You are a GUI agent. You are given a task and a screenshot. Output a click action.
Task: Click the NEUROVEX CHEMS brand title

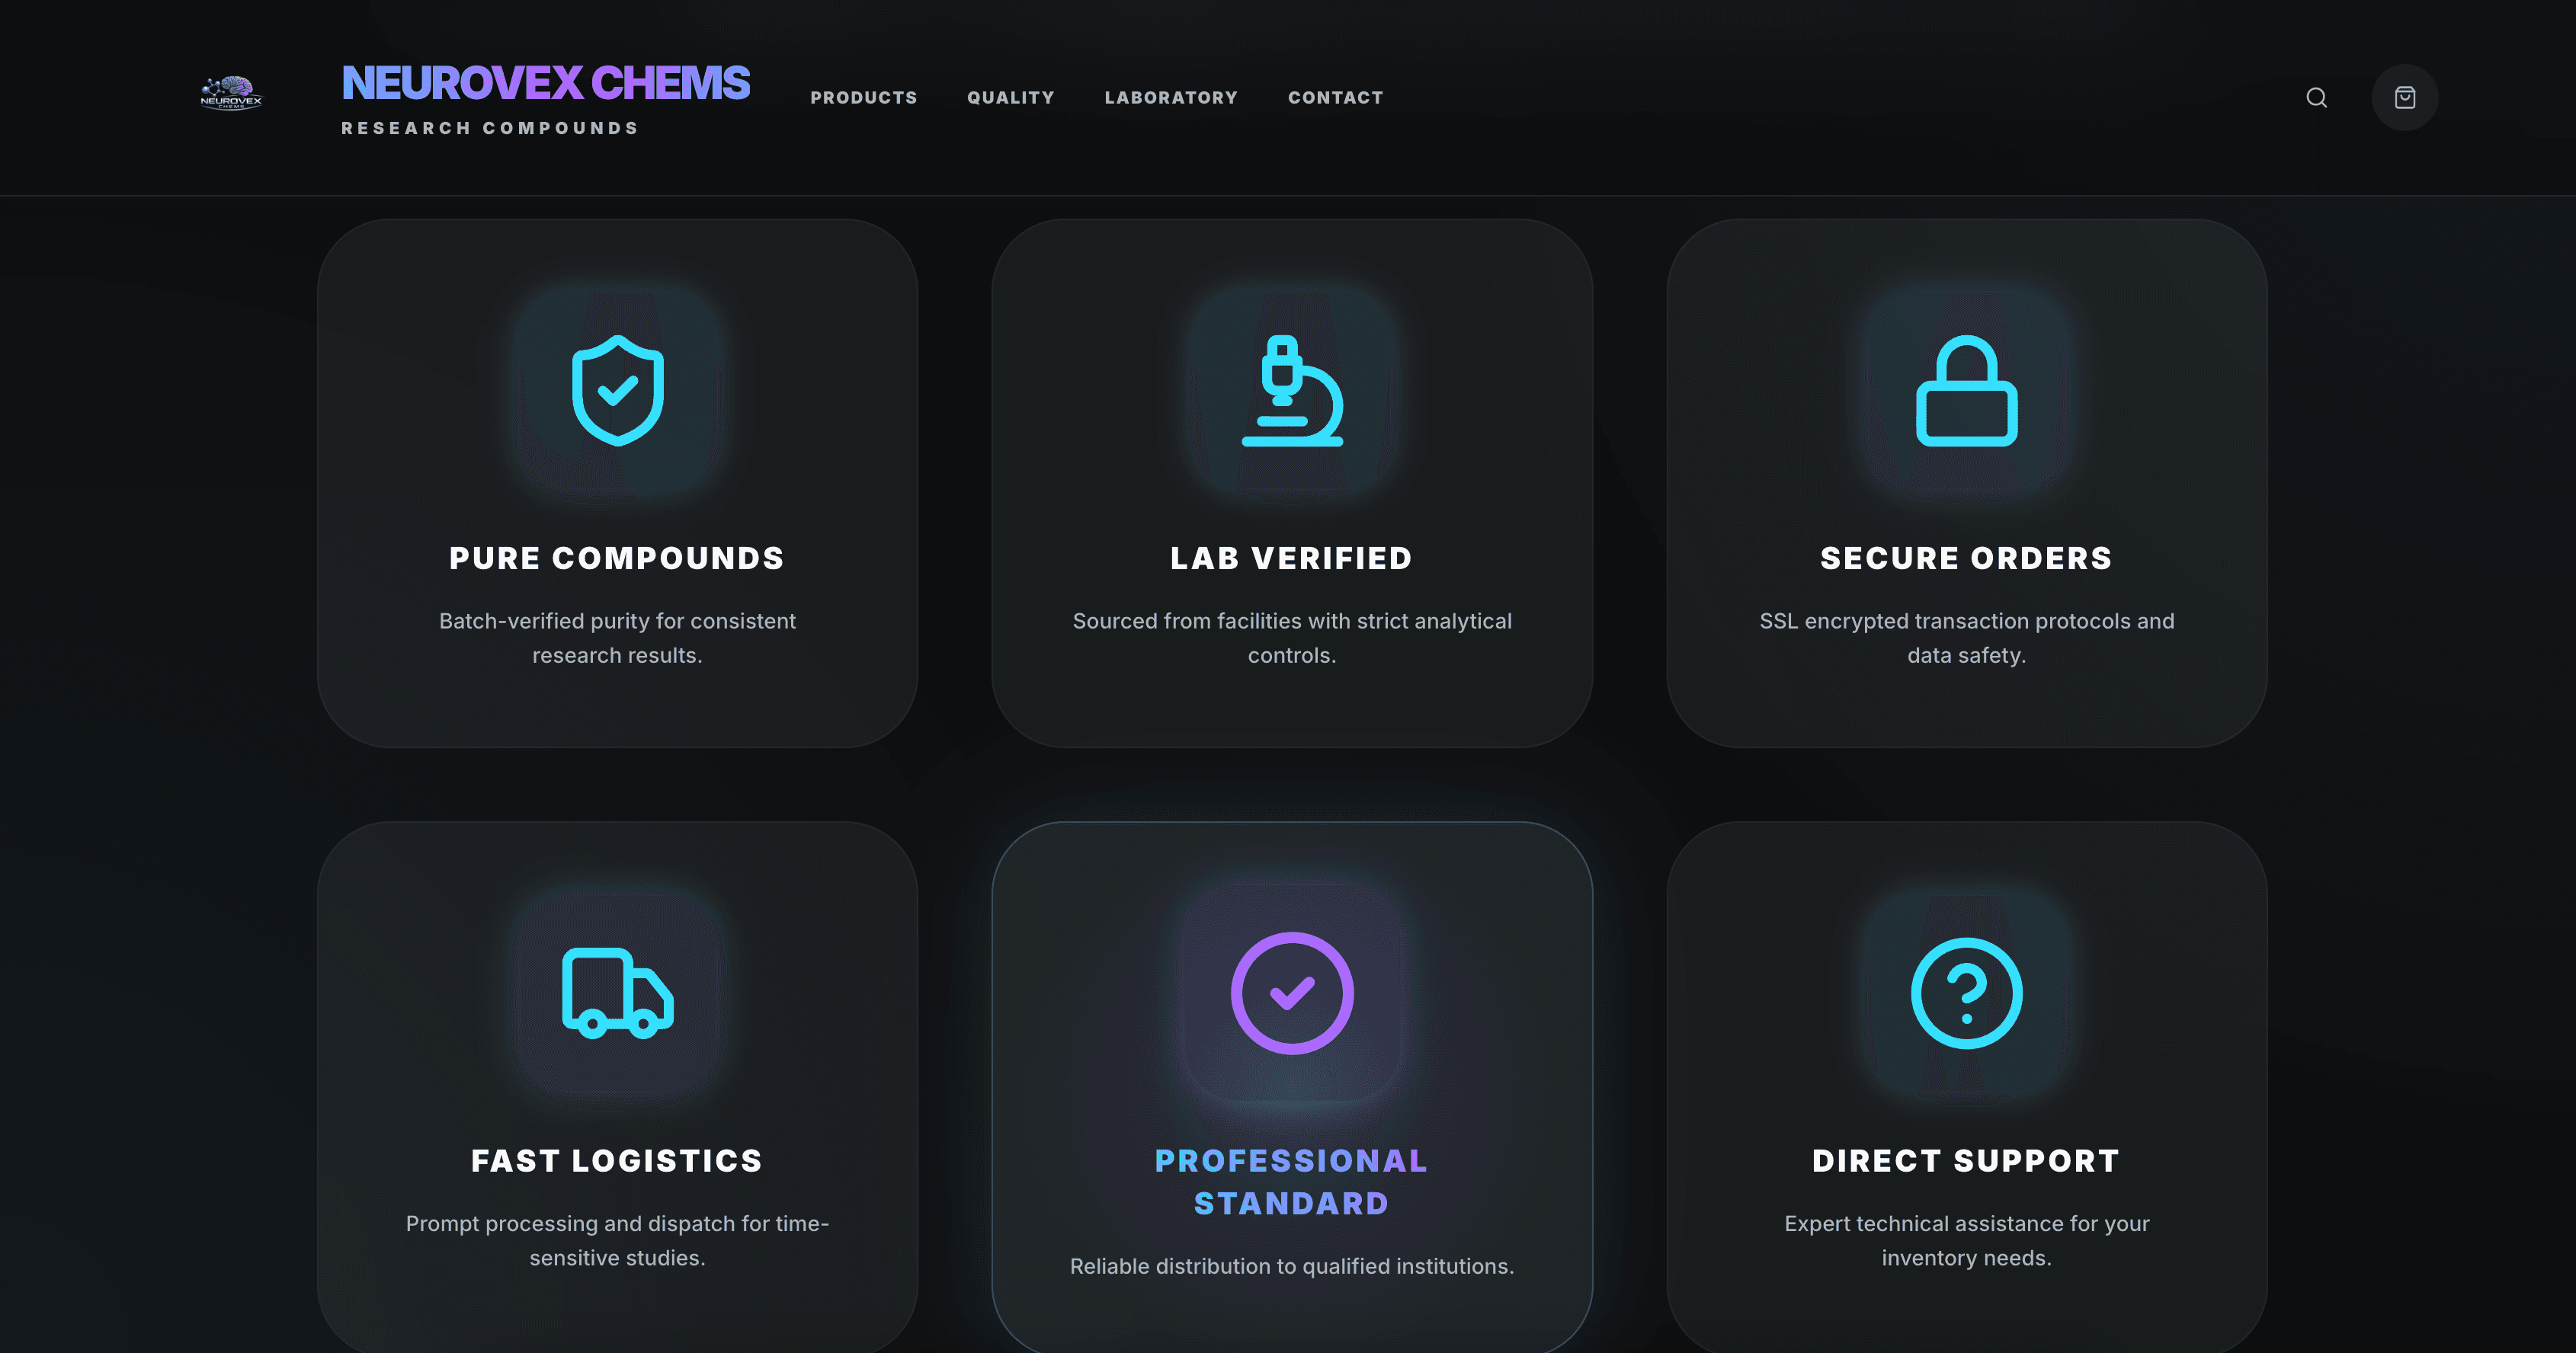pyautogui.click(x=545, y=82)
